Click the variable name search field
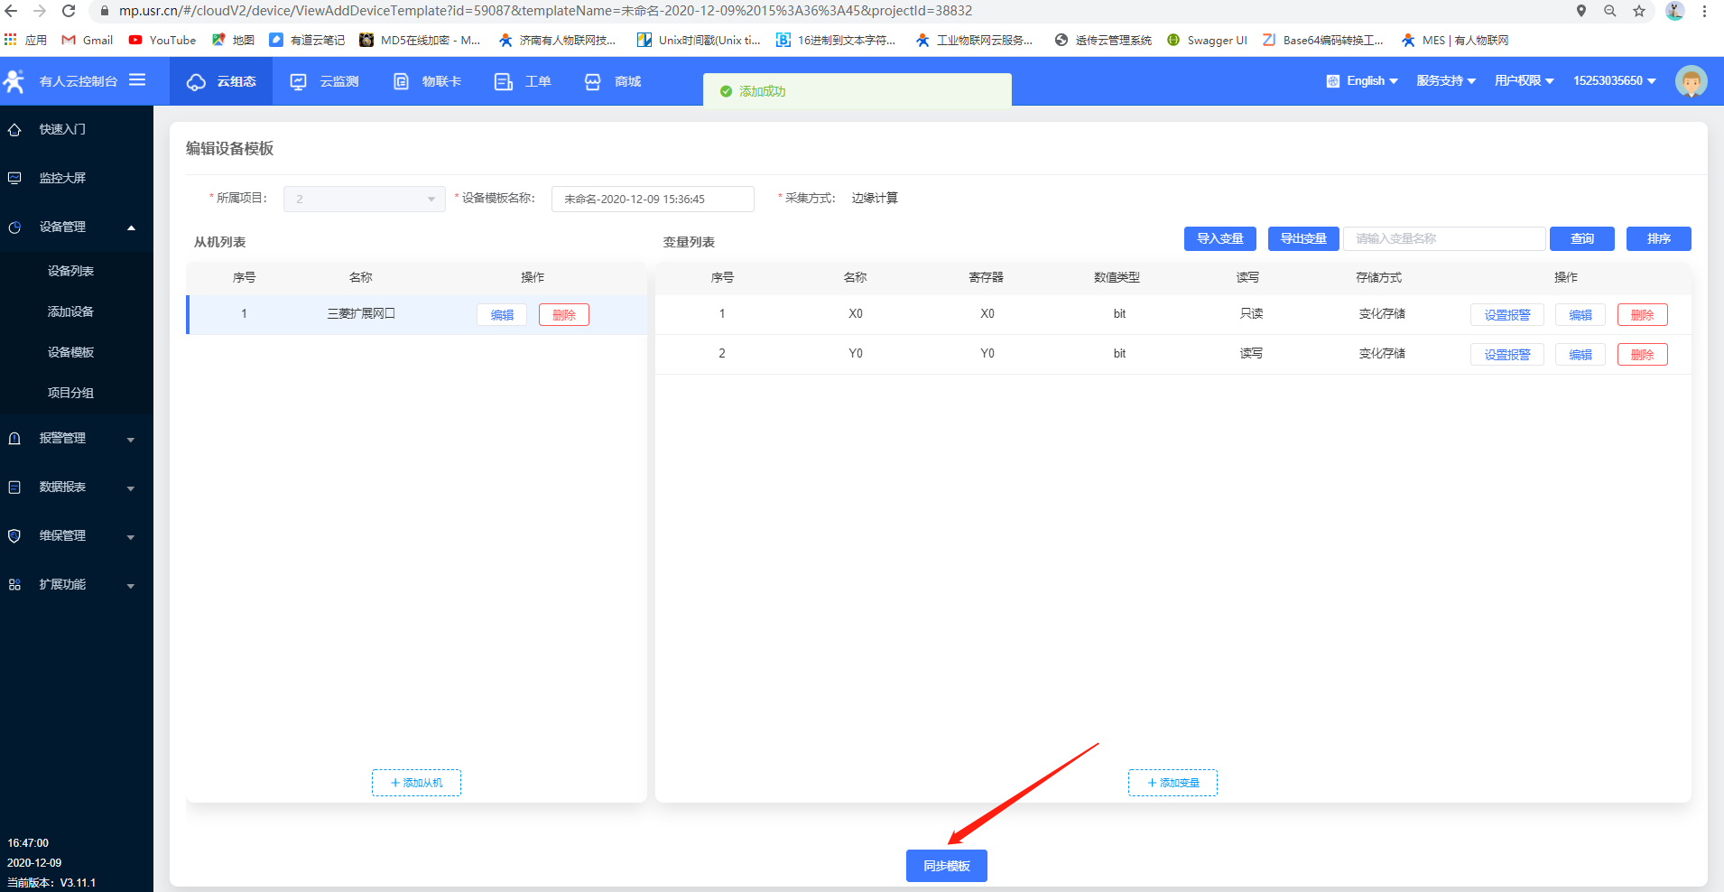 pos(1444,239)
